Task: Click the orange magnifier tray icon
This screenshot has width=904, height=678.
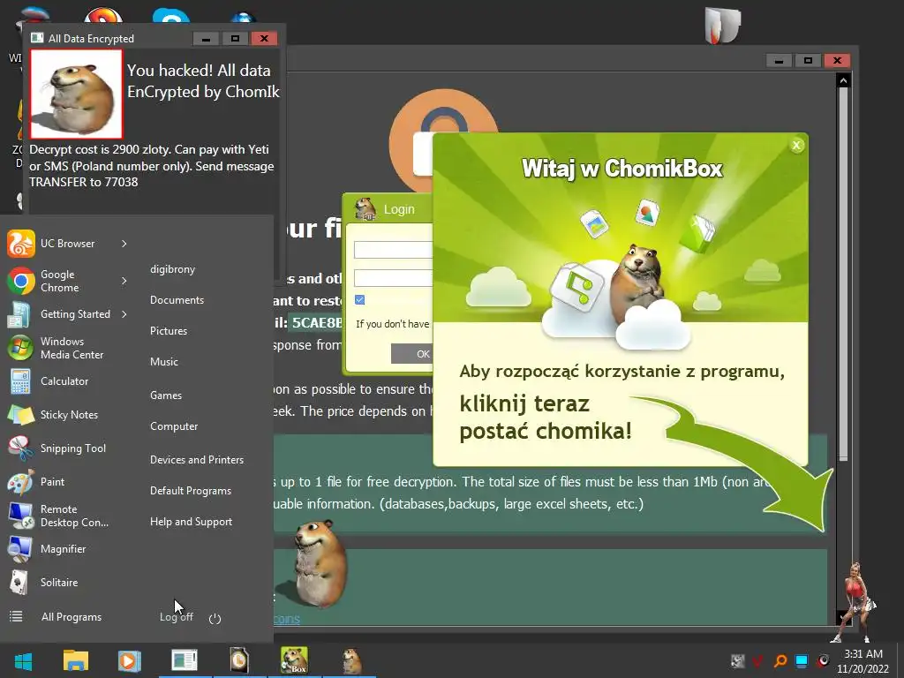Action: pyautogui.click(x=780, y=660)
